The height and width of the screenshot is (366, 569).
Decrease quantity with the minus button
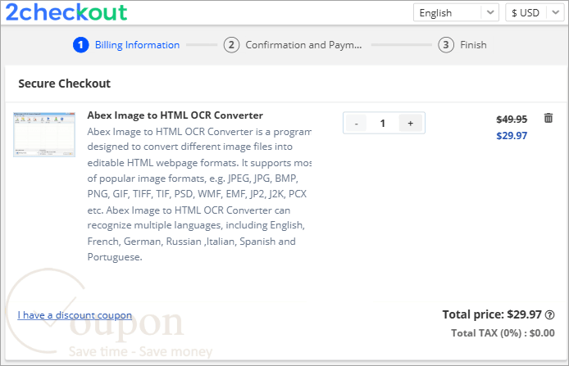pos(357,123)
